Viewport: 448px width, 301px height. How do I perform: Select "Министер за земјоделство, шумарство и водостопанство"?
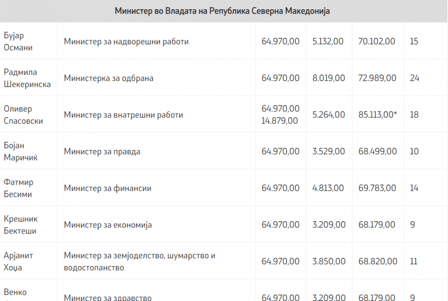point(139,261)
